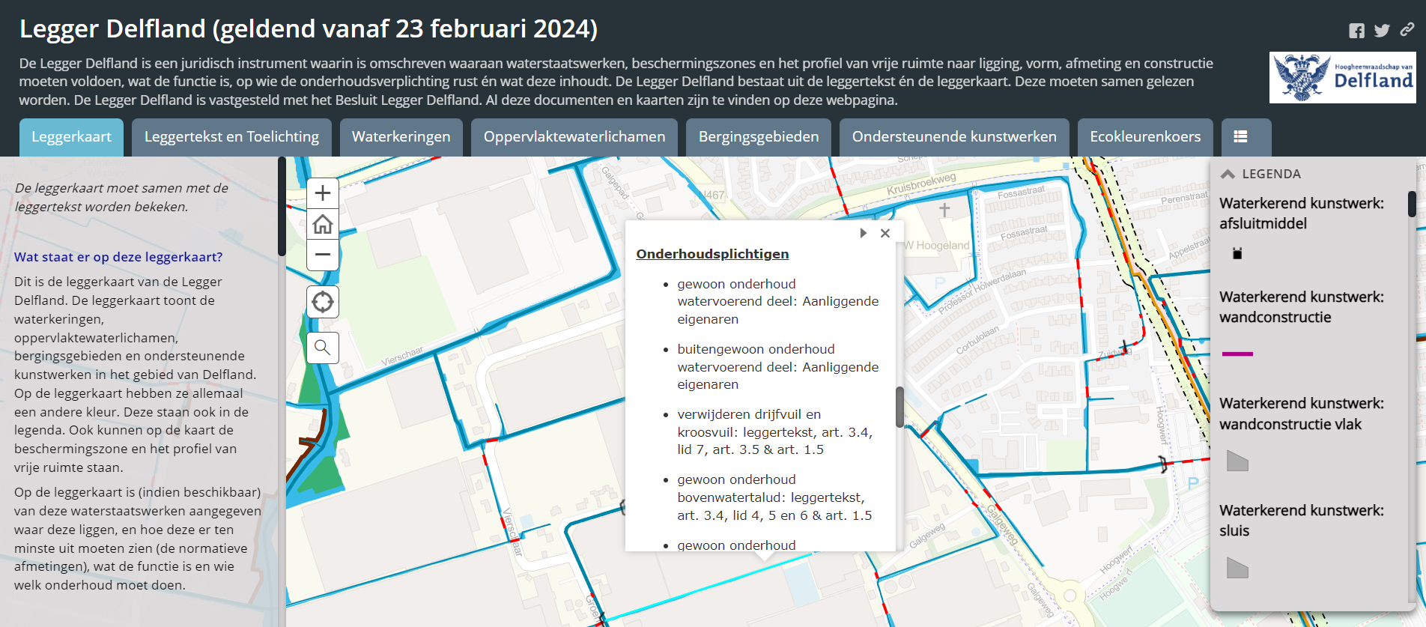Collapse the LEGENDA panel

pos(1228,174)
